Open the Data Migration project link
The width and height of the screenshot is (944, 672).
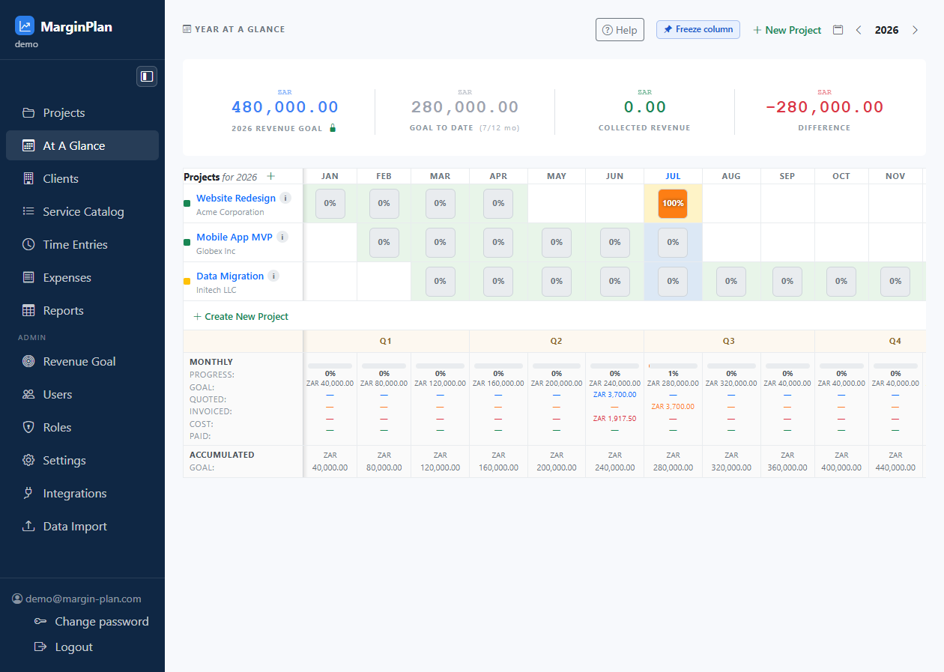[230, 276]
